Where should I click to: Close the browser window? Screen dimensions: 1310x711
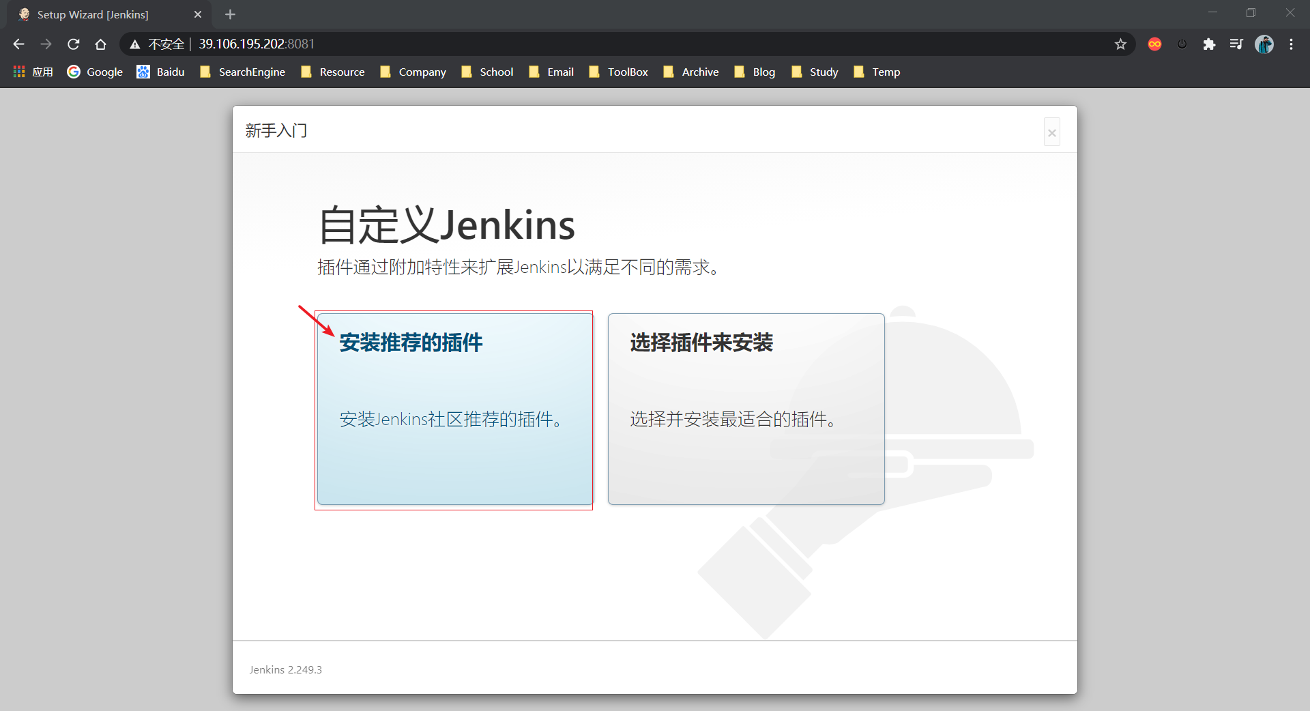click(1290, 13)
